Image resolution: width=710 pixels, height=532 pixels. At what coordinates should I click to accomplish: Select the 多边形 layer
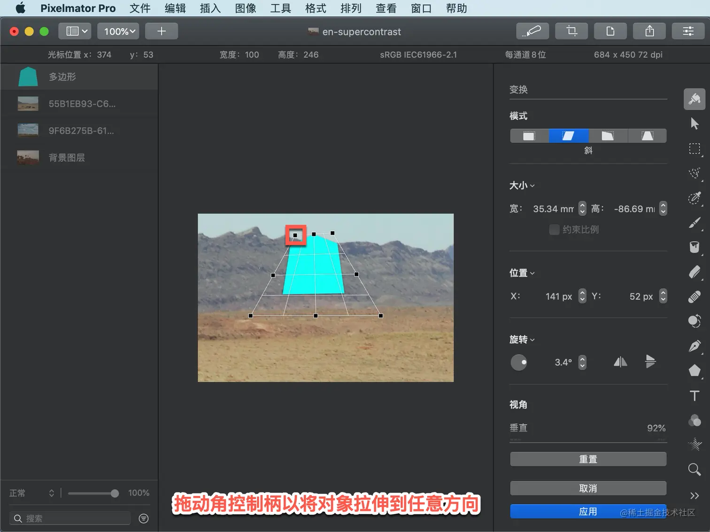[79, 77]
